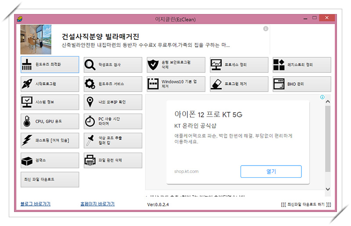The width and height of the screenshot is (351, 226).
Task: Minimize the 이지클린(EzClean) window
Action: 305,19
